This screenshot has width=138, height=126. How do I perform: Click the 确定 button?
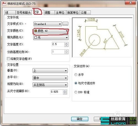(x=80, y=119)
